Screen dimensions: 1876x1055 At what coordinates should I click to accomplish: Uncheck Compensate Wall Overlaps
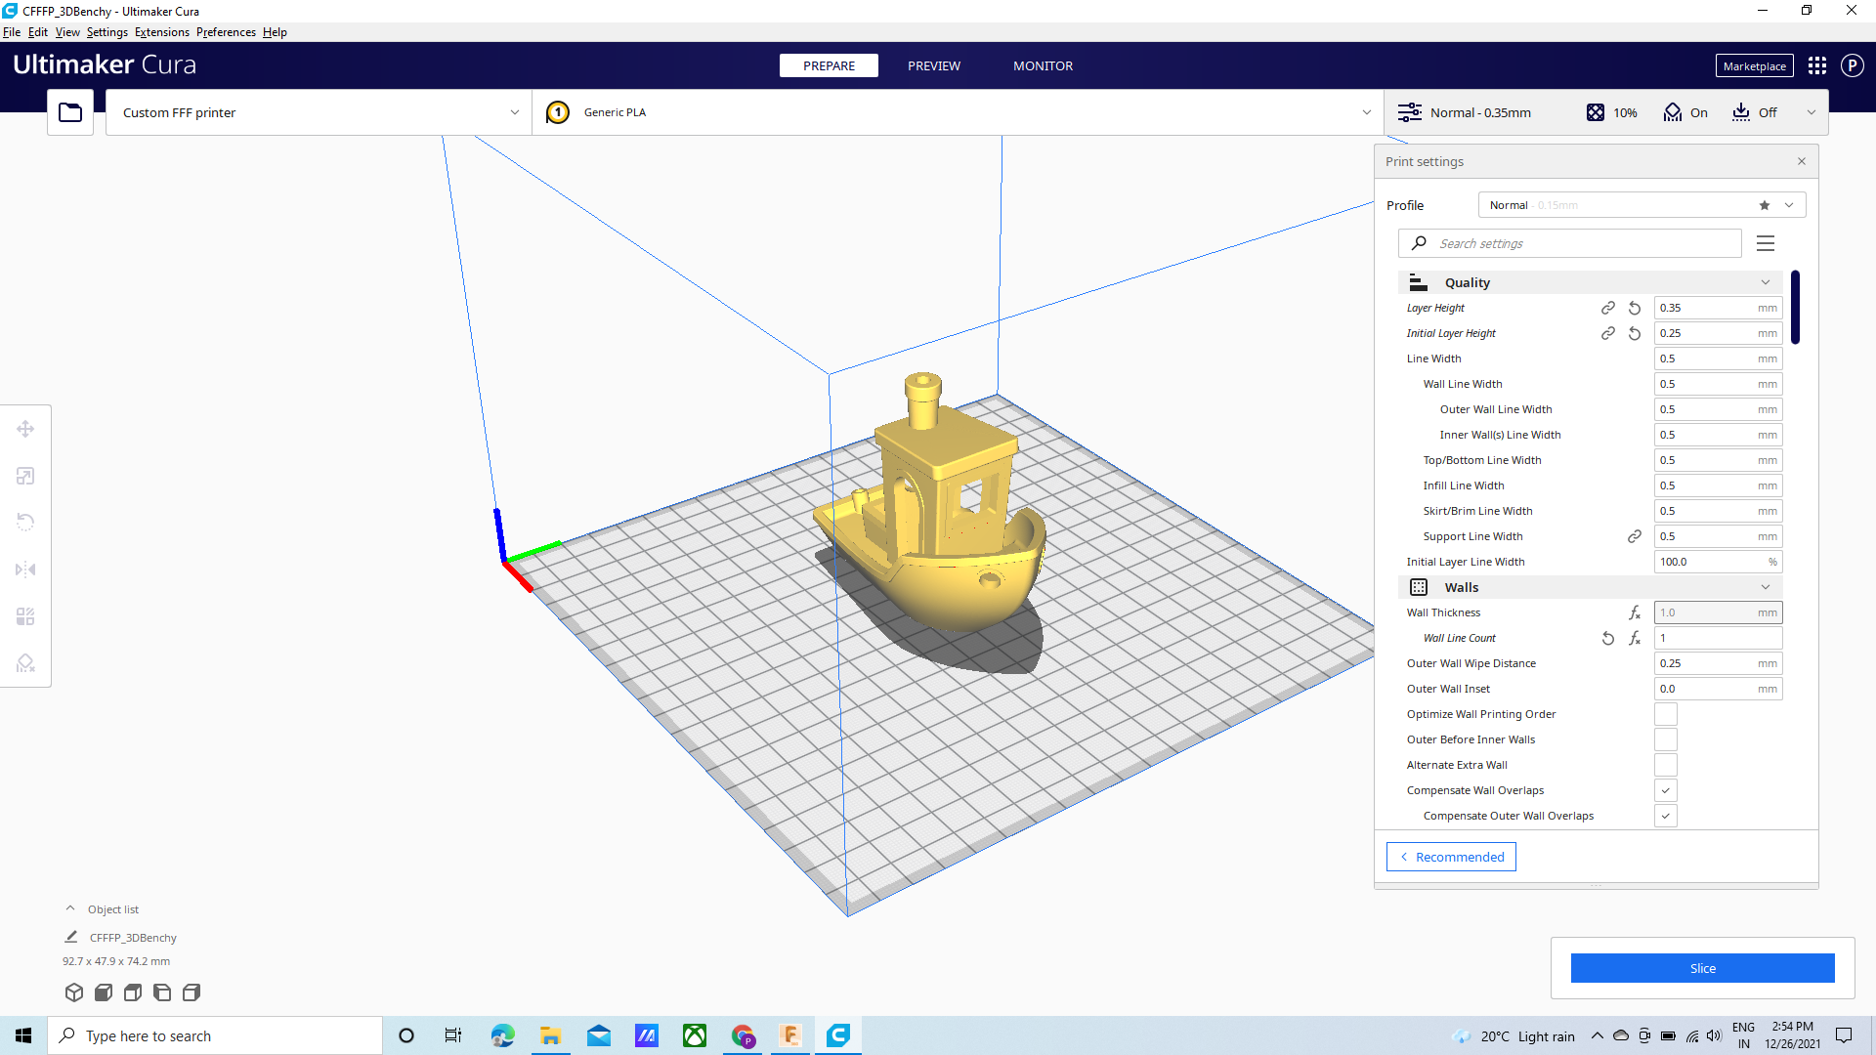[1666, 790]
